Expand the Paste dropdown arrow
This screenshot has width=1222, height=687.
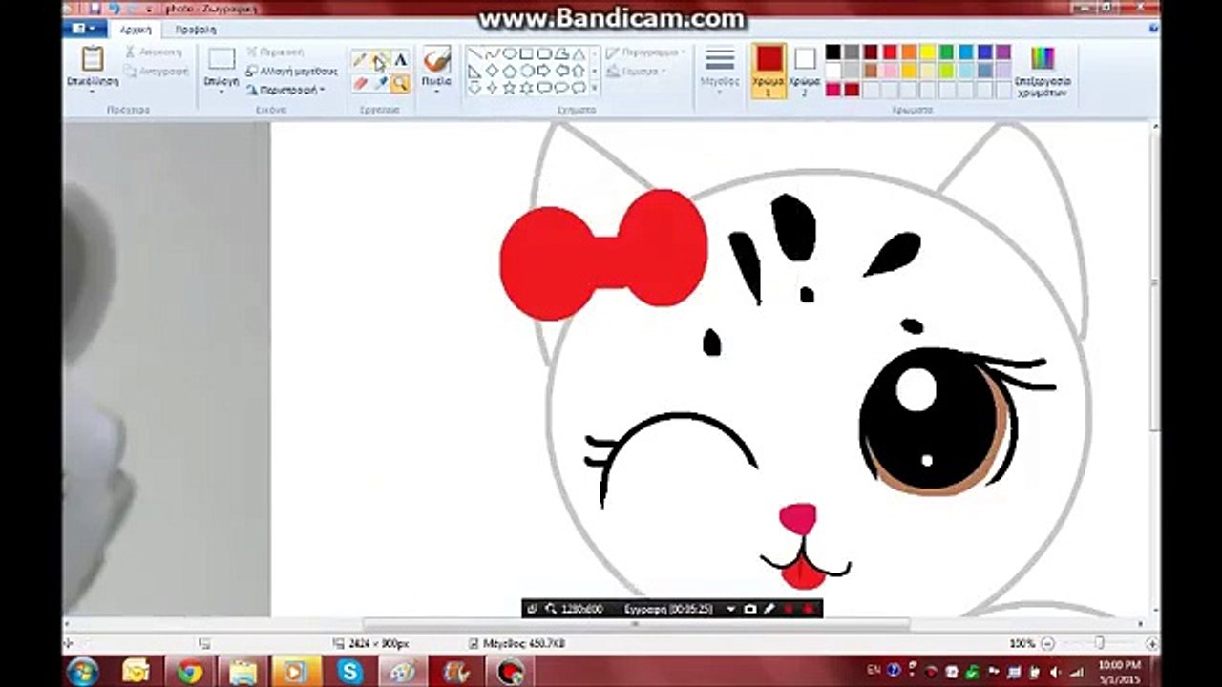pyautogui.click(x=92, y=92)
